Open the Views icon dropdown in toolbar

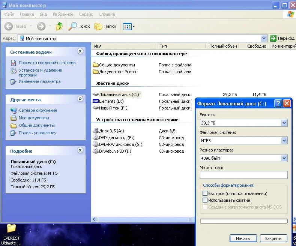tap(129, 26)
